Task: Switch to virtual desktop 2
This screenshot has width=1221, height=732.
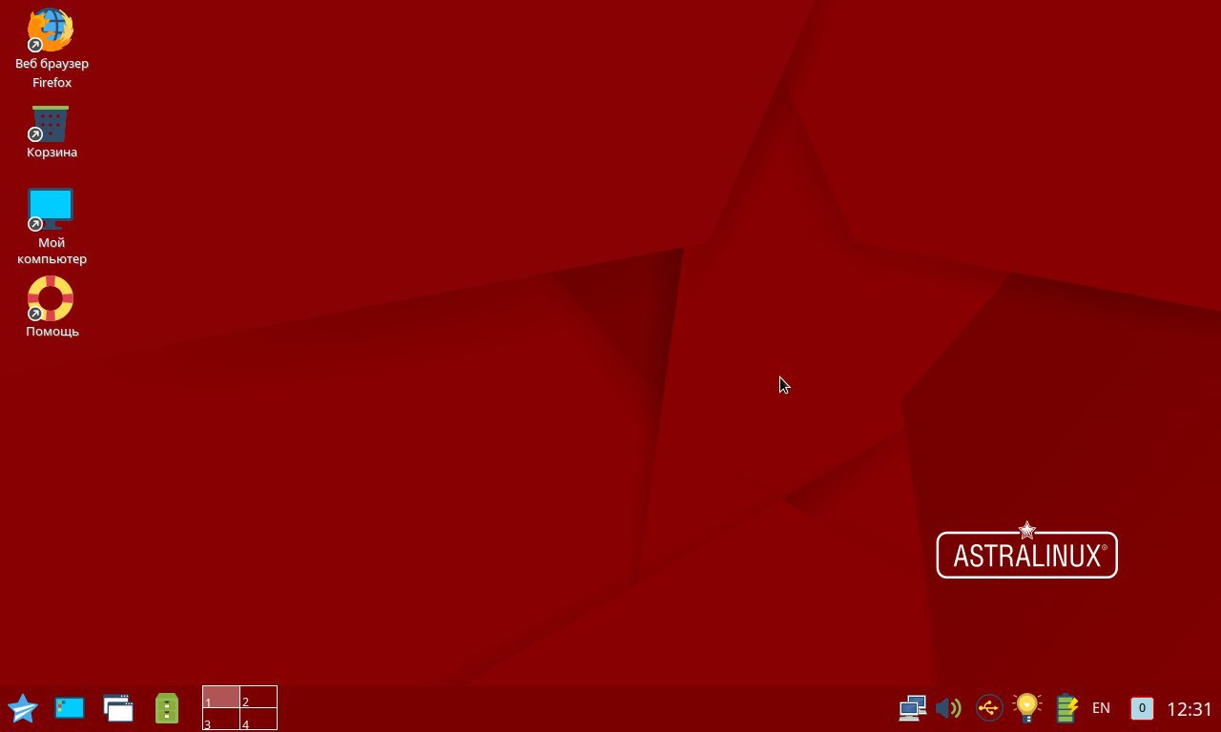Action: pos(259,697)
